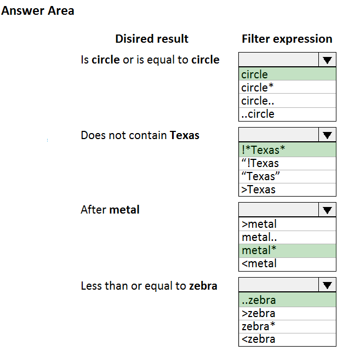Image resolution: width=343 pixels, height=351 pixels.
Task: Choose the '>zebra' option
Action: [287, 313]
